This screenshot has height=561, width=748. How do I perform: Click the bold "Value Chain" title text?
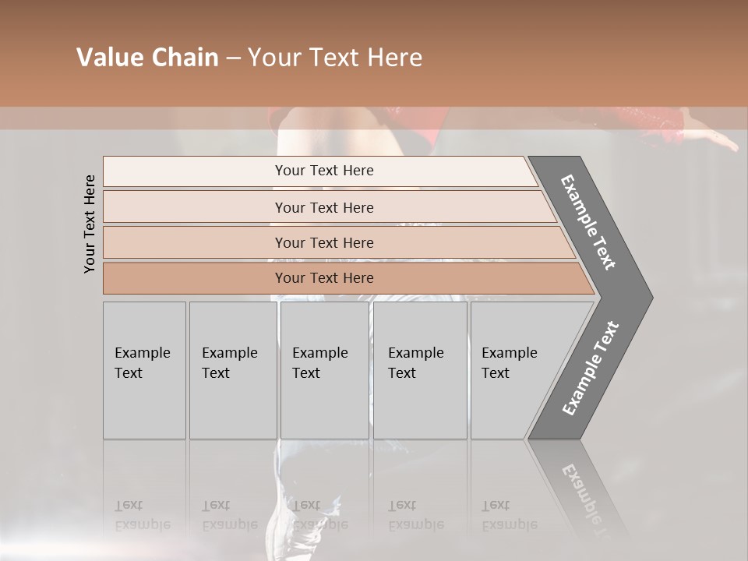click(x=147, y=58)
